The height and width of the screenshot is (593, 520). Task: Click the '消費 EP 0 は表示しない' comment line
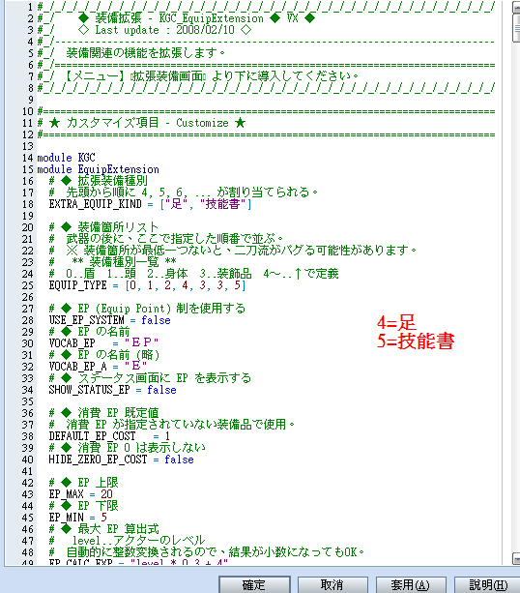(128, 448)
